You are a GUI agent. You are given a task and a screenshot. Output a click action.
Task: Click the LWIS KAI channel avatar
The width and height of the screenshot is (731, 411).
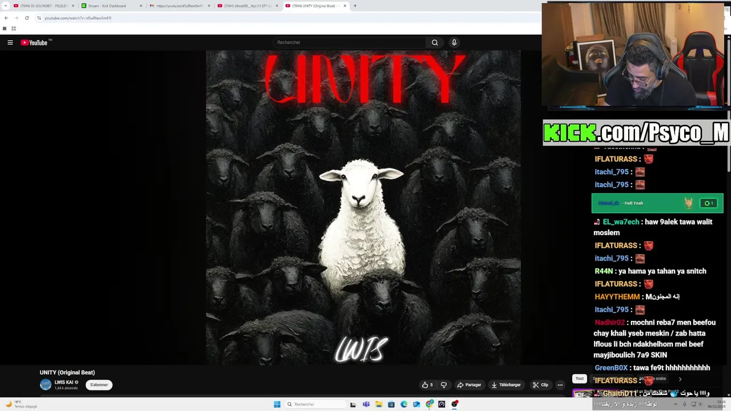tap(46, 385)
